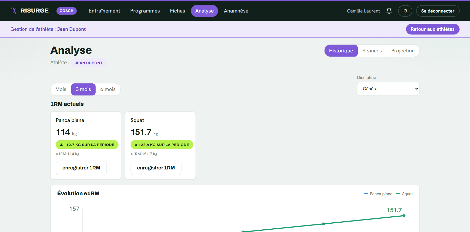Select the Analyse nav item
Screen dimensions: 470x232
(204, 11)
